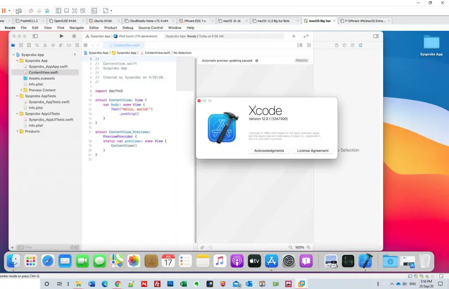Screen dimensions: 449x289
Task: Zoom out the preview canvas
Action: [290, 247]
